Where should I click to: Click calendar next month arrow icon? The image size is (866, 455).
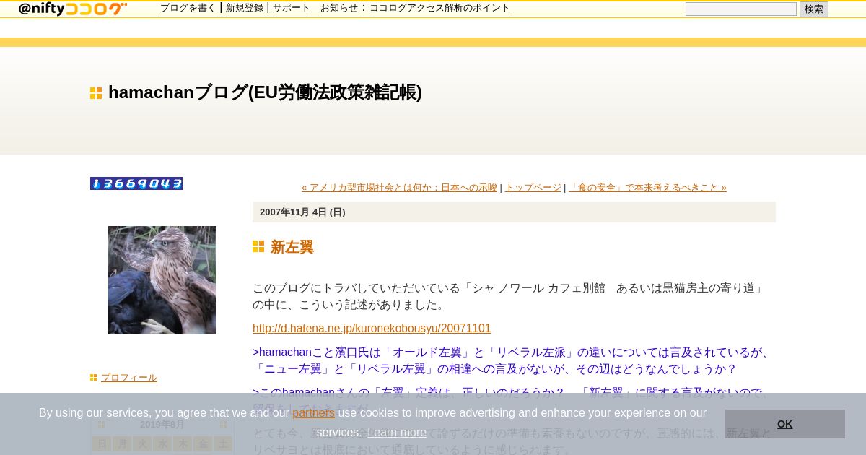224,425
